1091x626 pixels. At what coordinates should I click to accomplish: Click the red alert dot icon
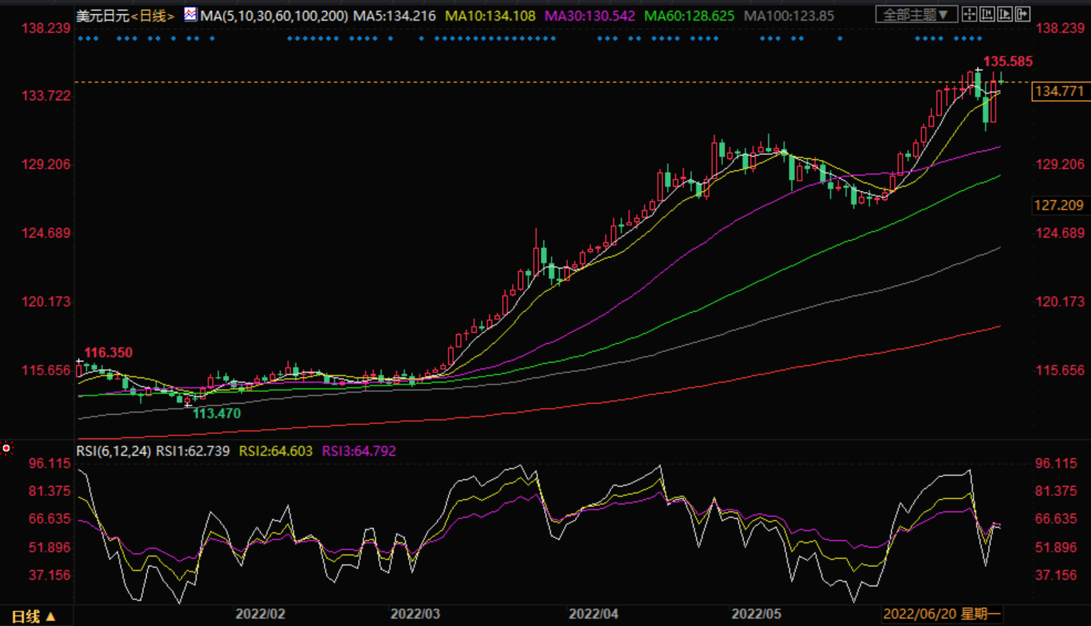(x=7, y=448)
